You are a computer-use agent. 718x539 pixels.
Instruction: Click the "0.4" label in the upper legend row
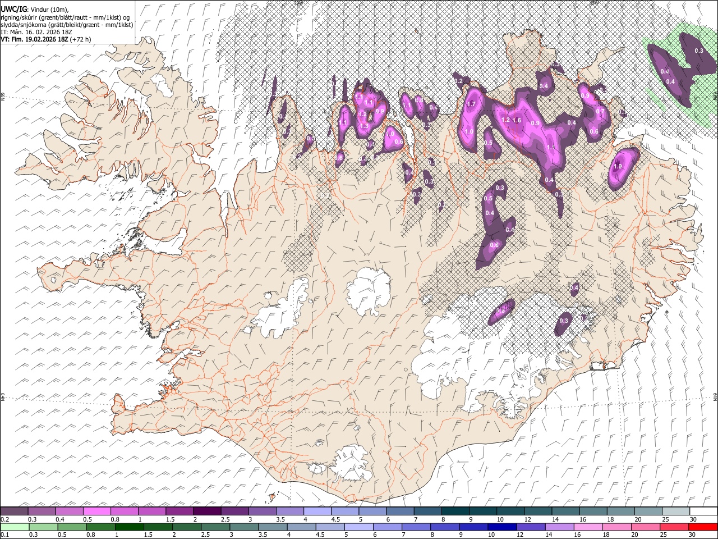point(60,519)
